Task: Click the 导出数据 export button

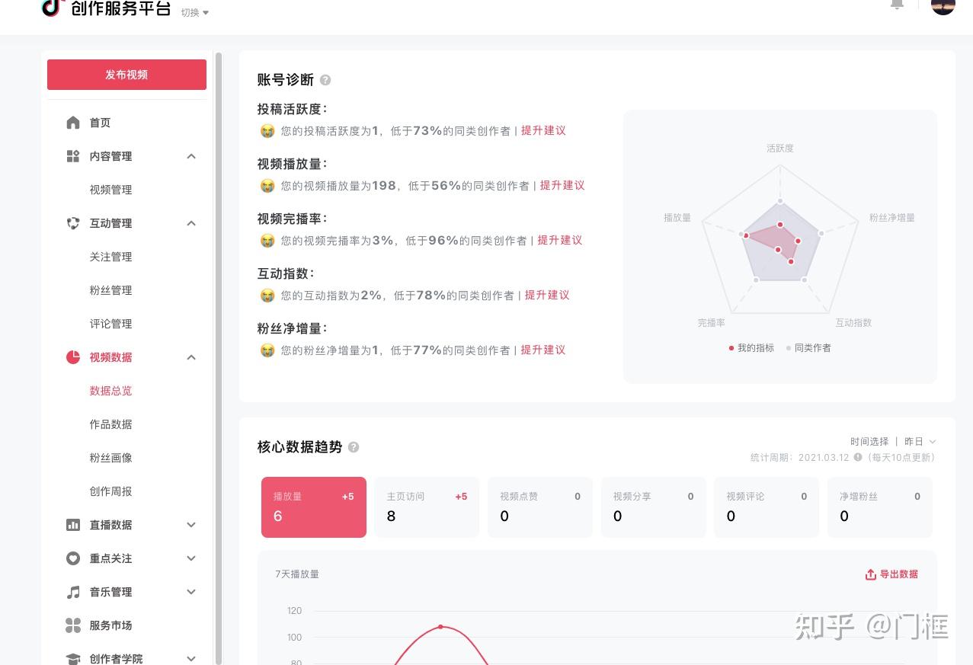Action: [x=891, y=574]
